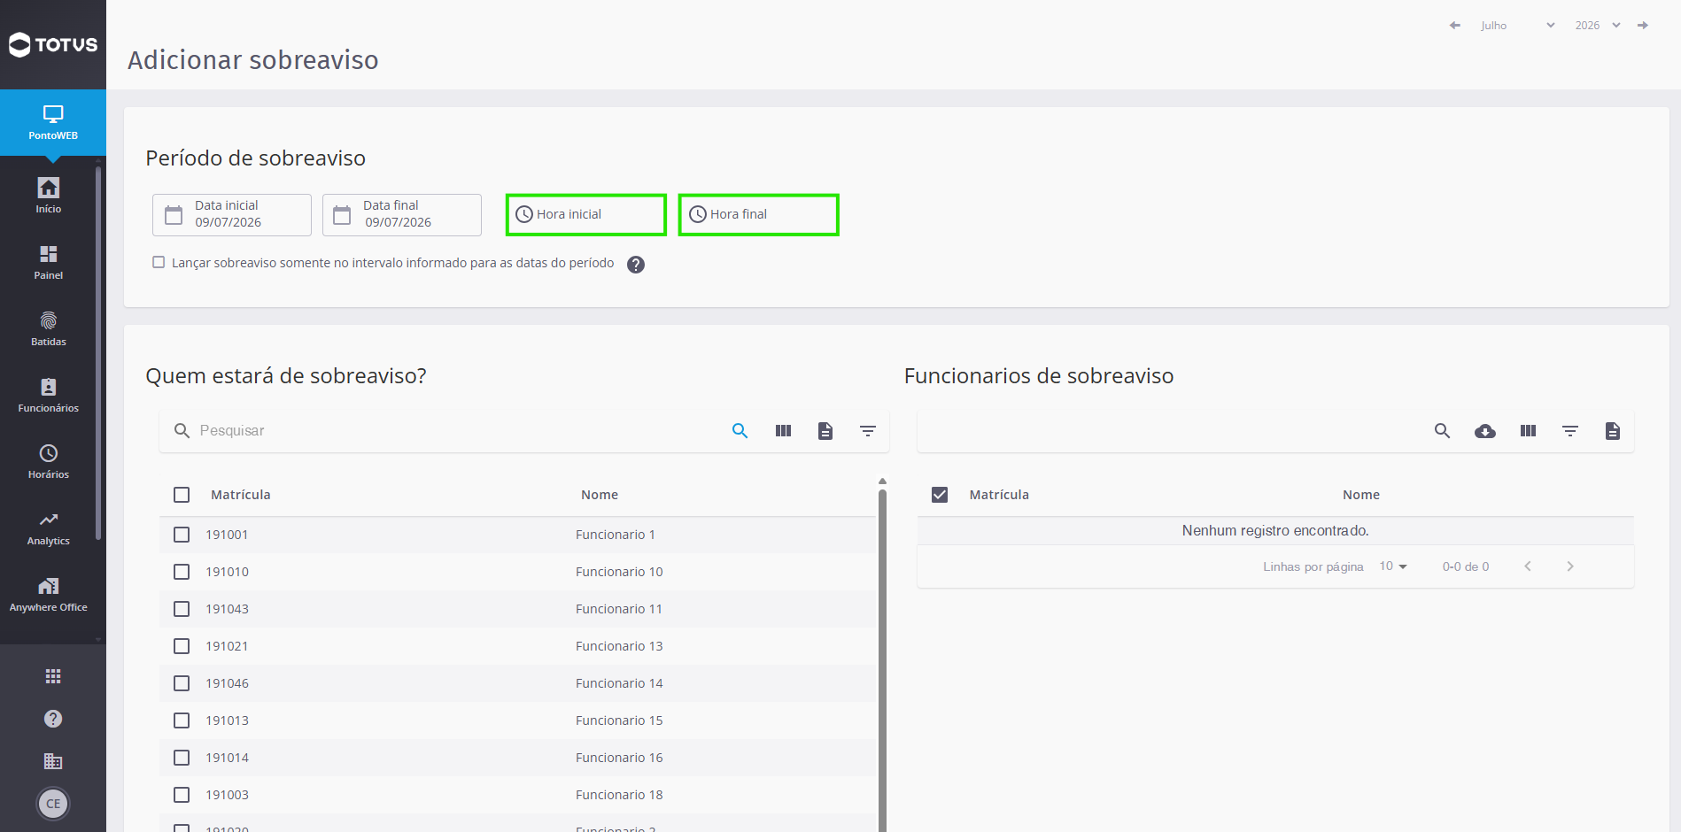Go to previous month arrow
Screen dimensions: 1681x832
1454,26
